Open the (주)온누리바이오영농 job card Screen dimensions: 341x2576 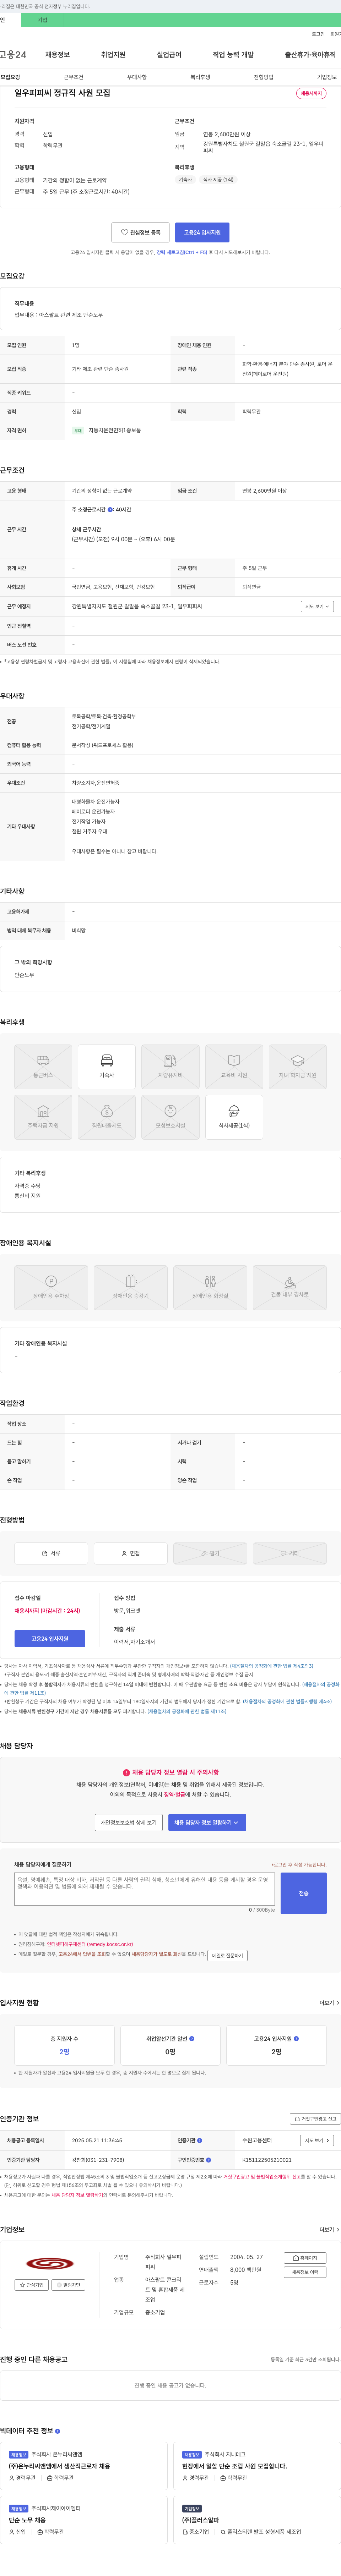click(84, 2466)
